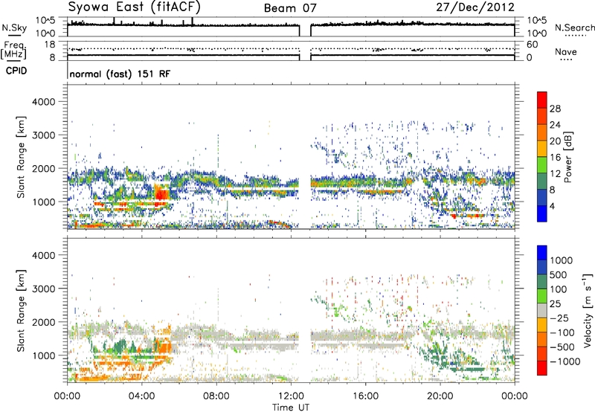Click the "-100" value on velocity colorbar
The height and width of the screenshot is (412, 595).
click(x=562, y=332)
